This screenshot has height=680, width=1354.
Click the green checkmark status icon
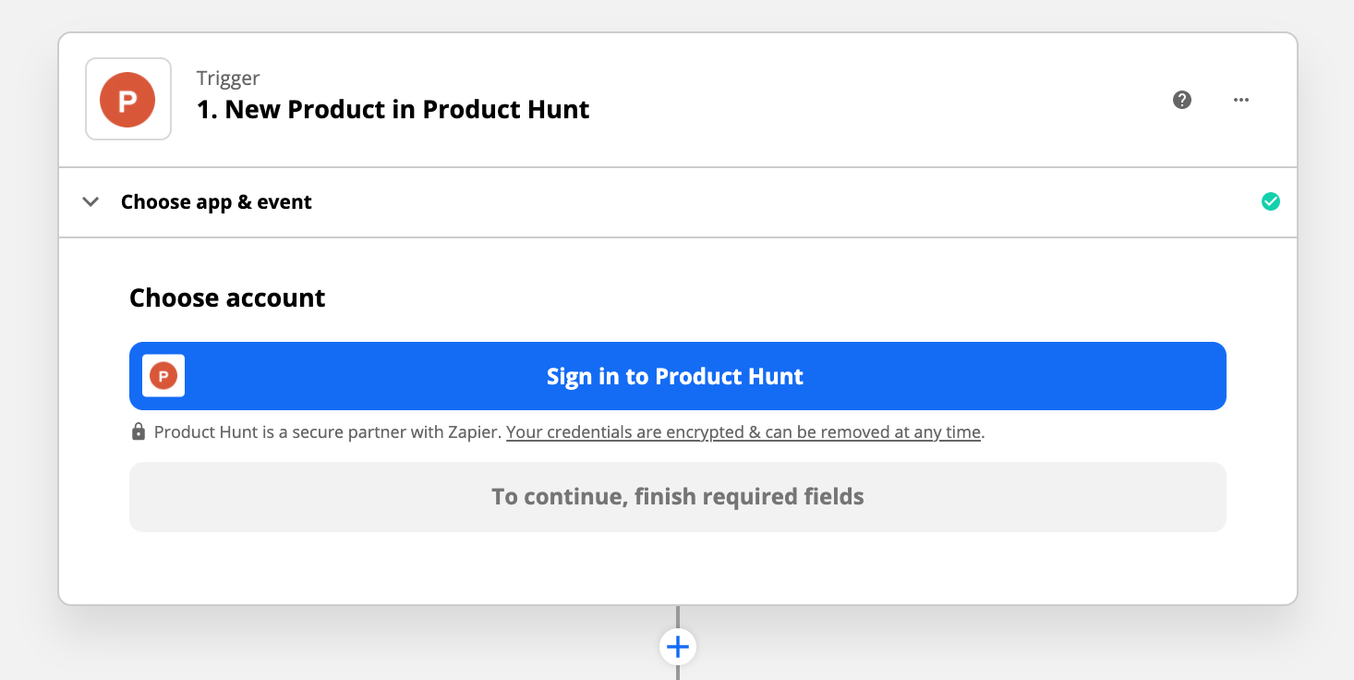1271,201
